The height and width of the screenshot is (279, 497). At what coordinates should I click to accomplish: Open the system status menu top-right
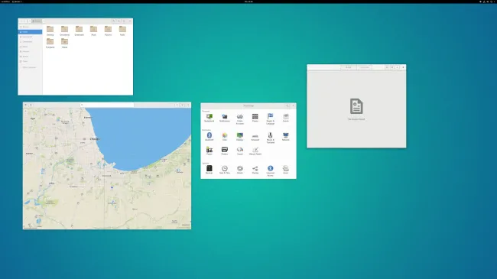pyautogui.click(x=488, y=2)
